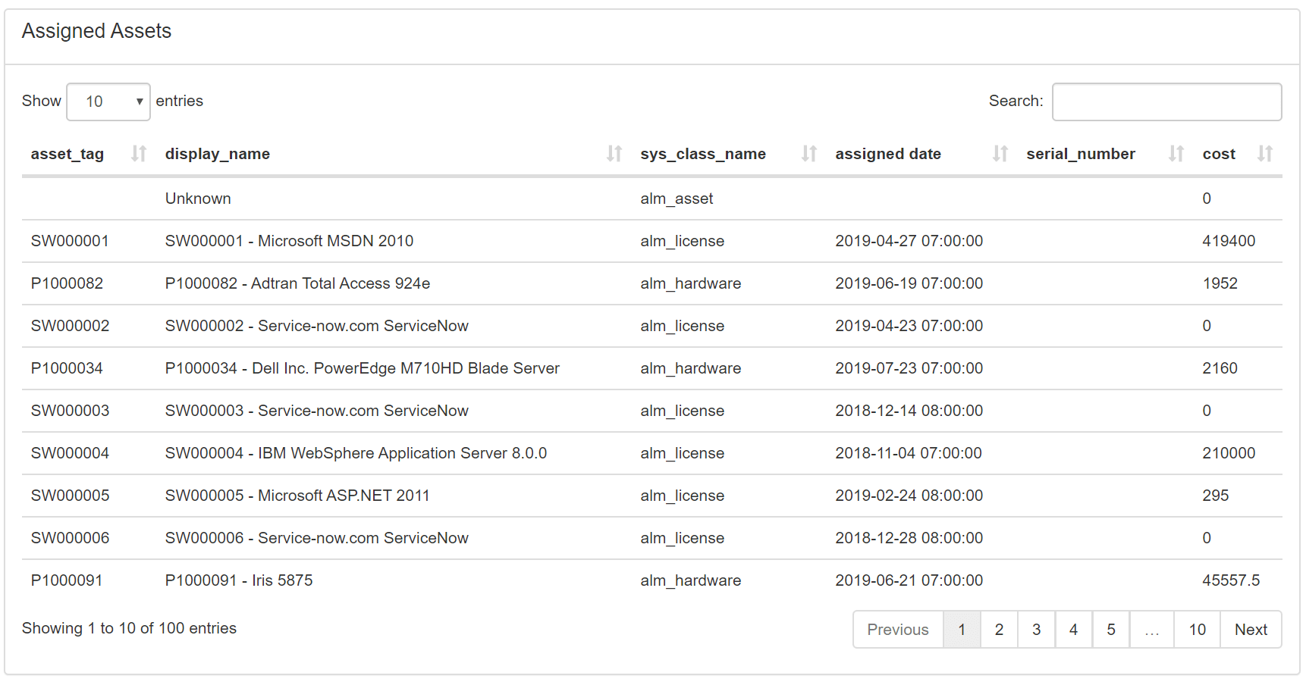This screenshot has width=1306, height=685.
Task: Click 'SW000003 - Service-now.com ServiceNow'
Action: click(x=317, y=411)
